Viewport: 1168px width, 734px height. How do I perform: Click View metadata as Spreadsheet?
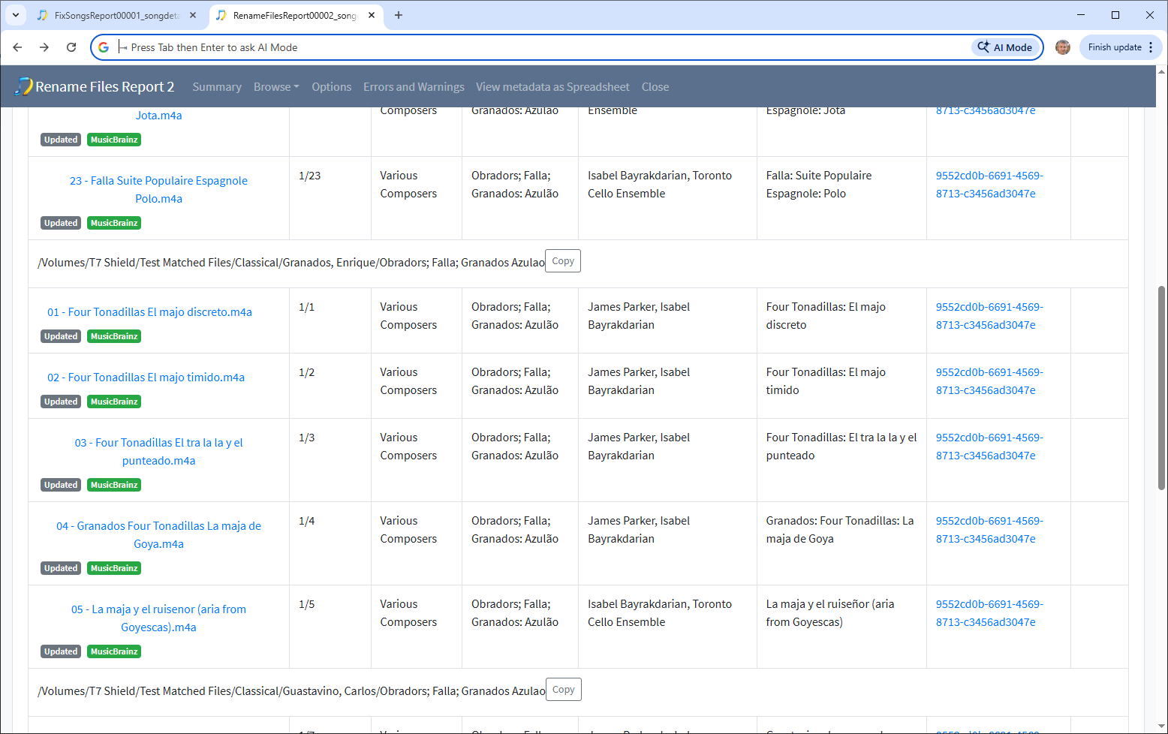click(552, 87)
